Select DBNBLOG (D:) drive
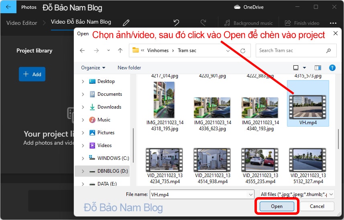 tap(108, 171)
